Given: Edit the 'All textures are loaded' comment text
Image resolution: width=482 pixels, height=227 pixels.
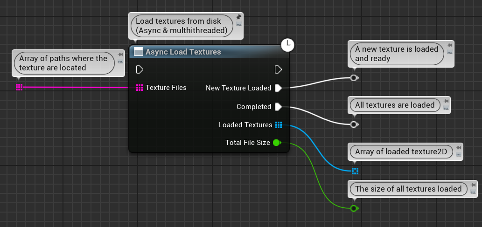Looking at the screenshot, I should click(395, 105).
